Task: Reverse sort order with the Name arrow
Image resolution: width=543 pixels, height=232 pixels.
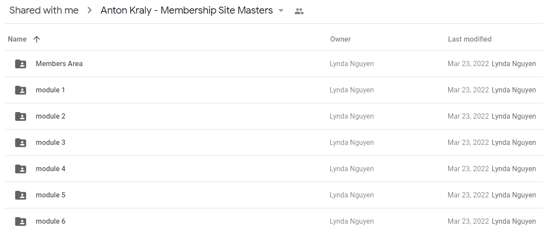Action: [37, 39]
